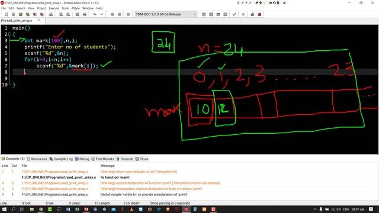Click the Save All toolbar icon
This screenshot has height=213, width=379.
[x=28, y=14]
